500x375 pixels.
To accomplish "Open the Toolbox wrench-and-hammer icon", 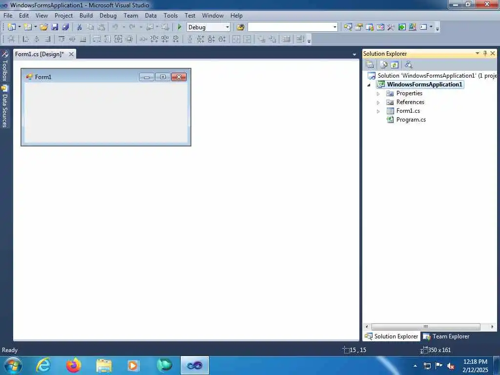I will pyautogui.click(x=391, y=27).
